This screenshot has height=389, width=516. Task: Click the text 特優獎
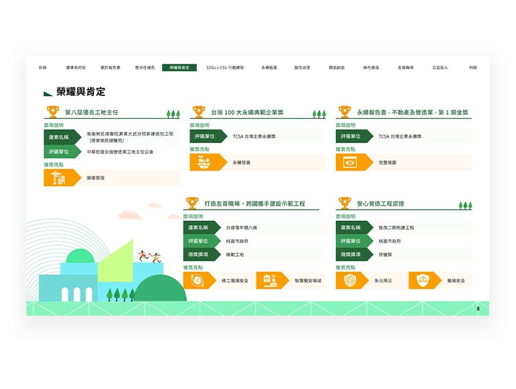[x=385, y=255]
